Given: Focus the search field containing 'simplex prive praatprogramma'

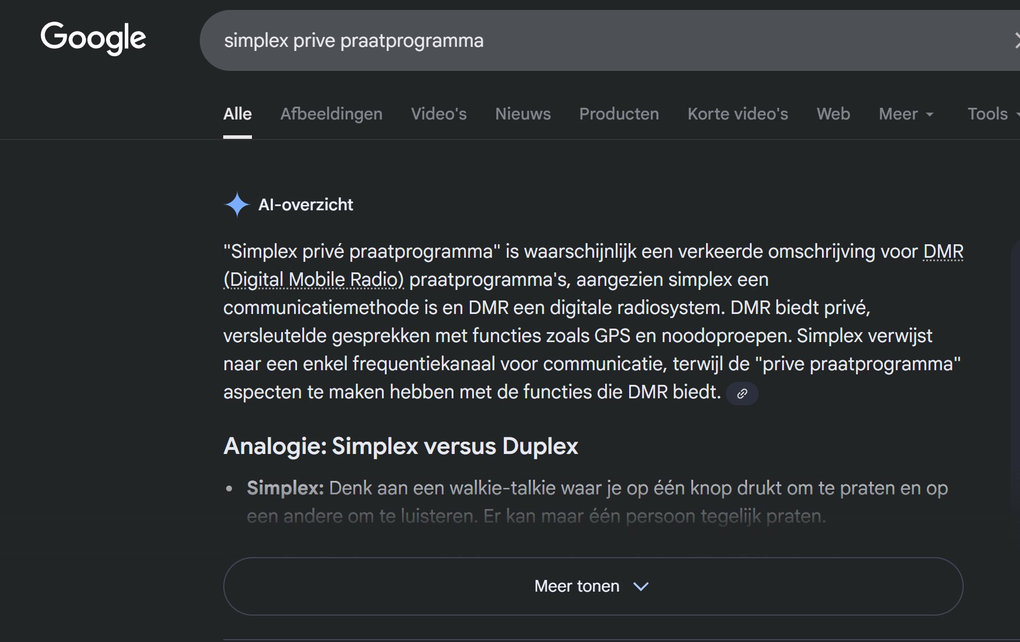Looking at the screenshot, I should tap(609, 40).
